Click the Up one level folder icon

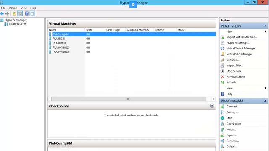pos(14,13)
